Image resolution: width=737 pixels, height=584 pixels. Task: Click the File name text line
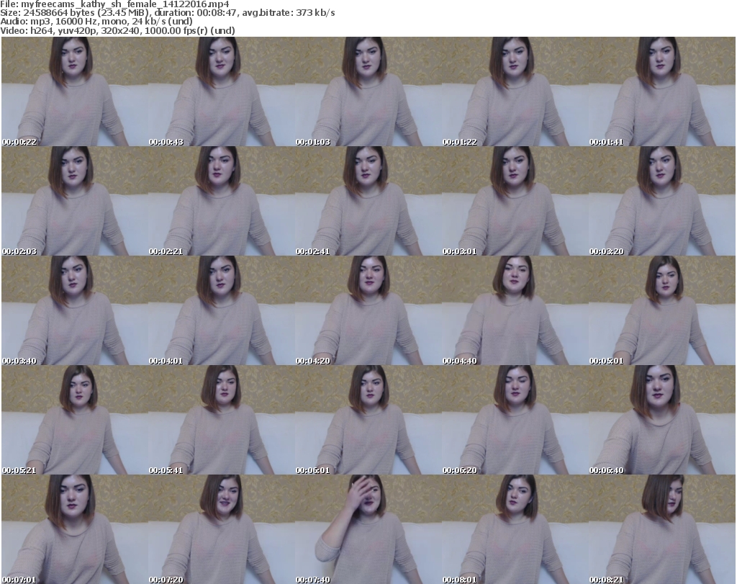[115, 4]
